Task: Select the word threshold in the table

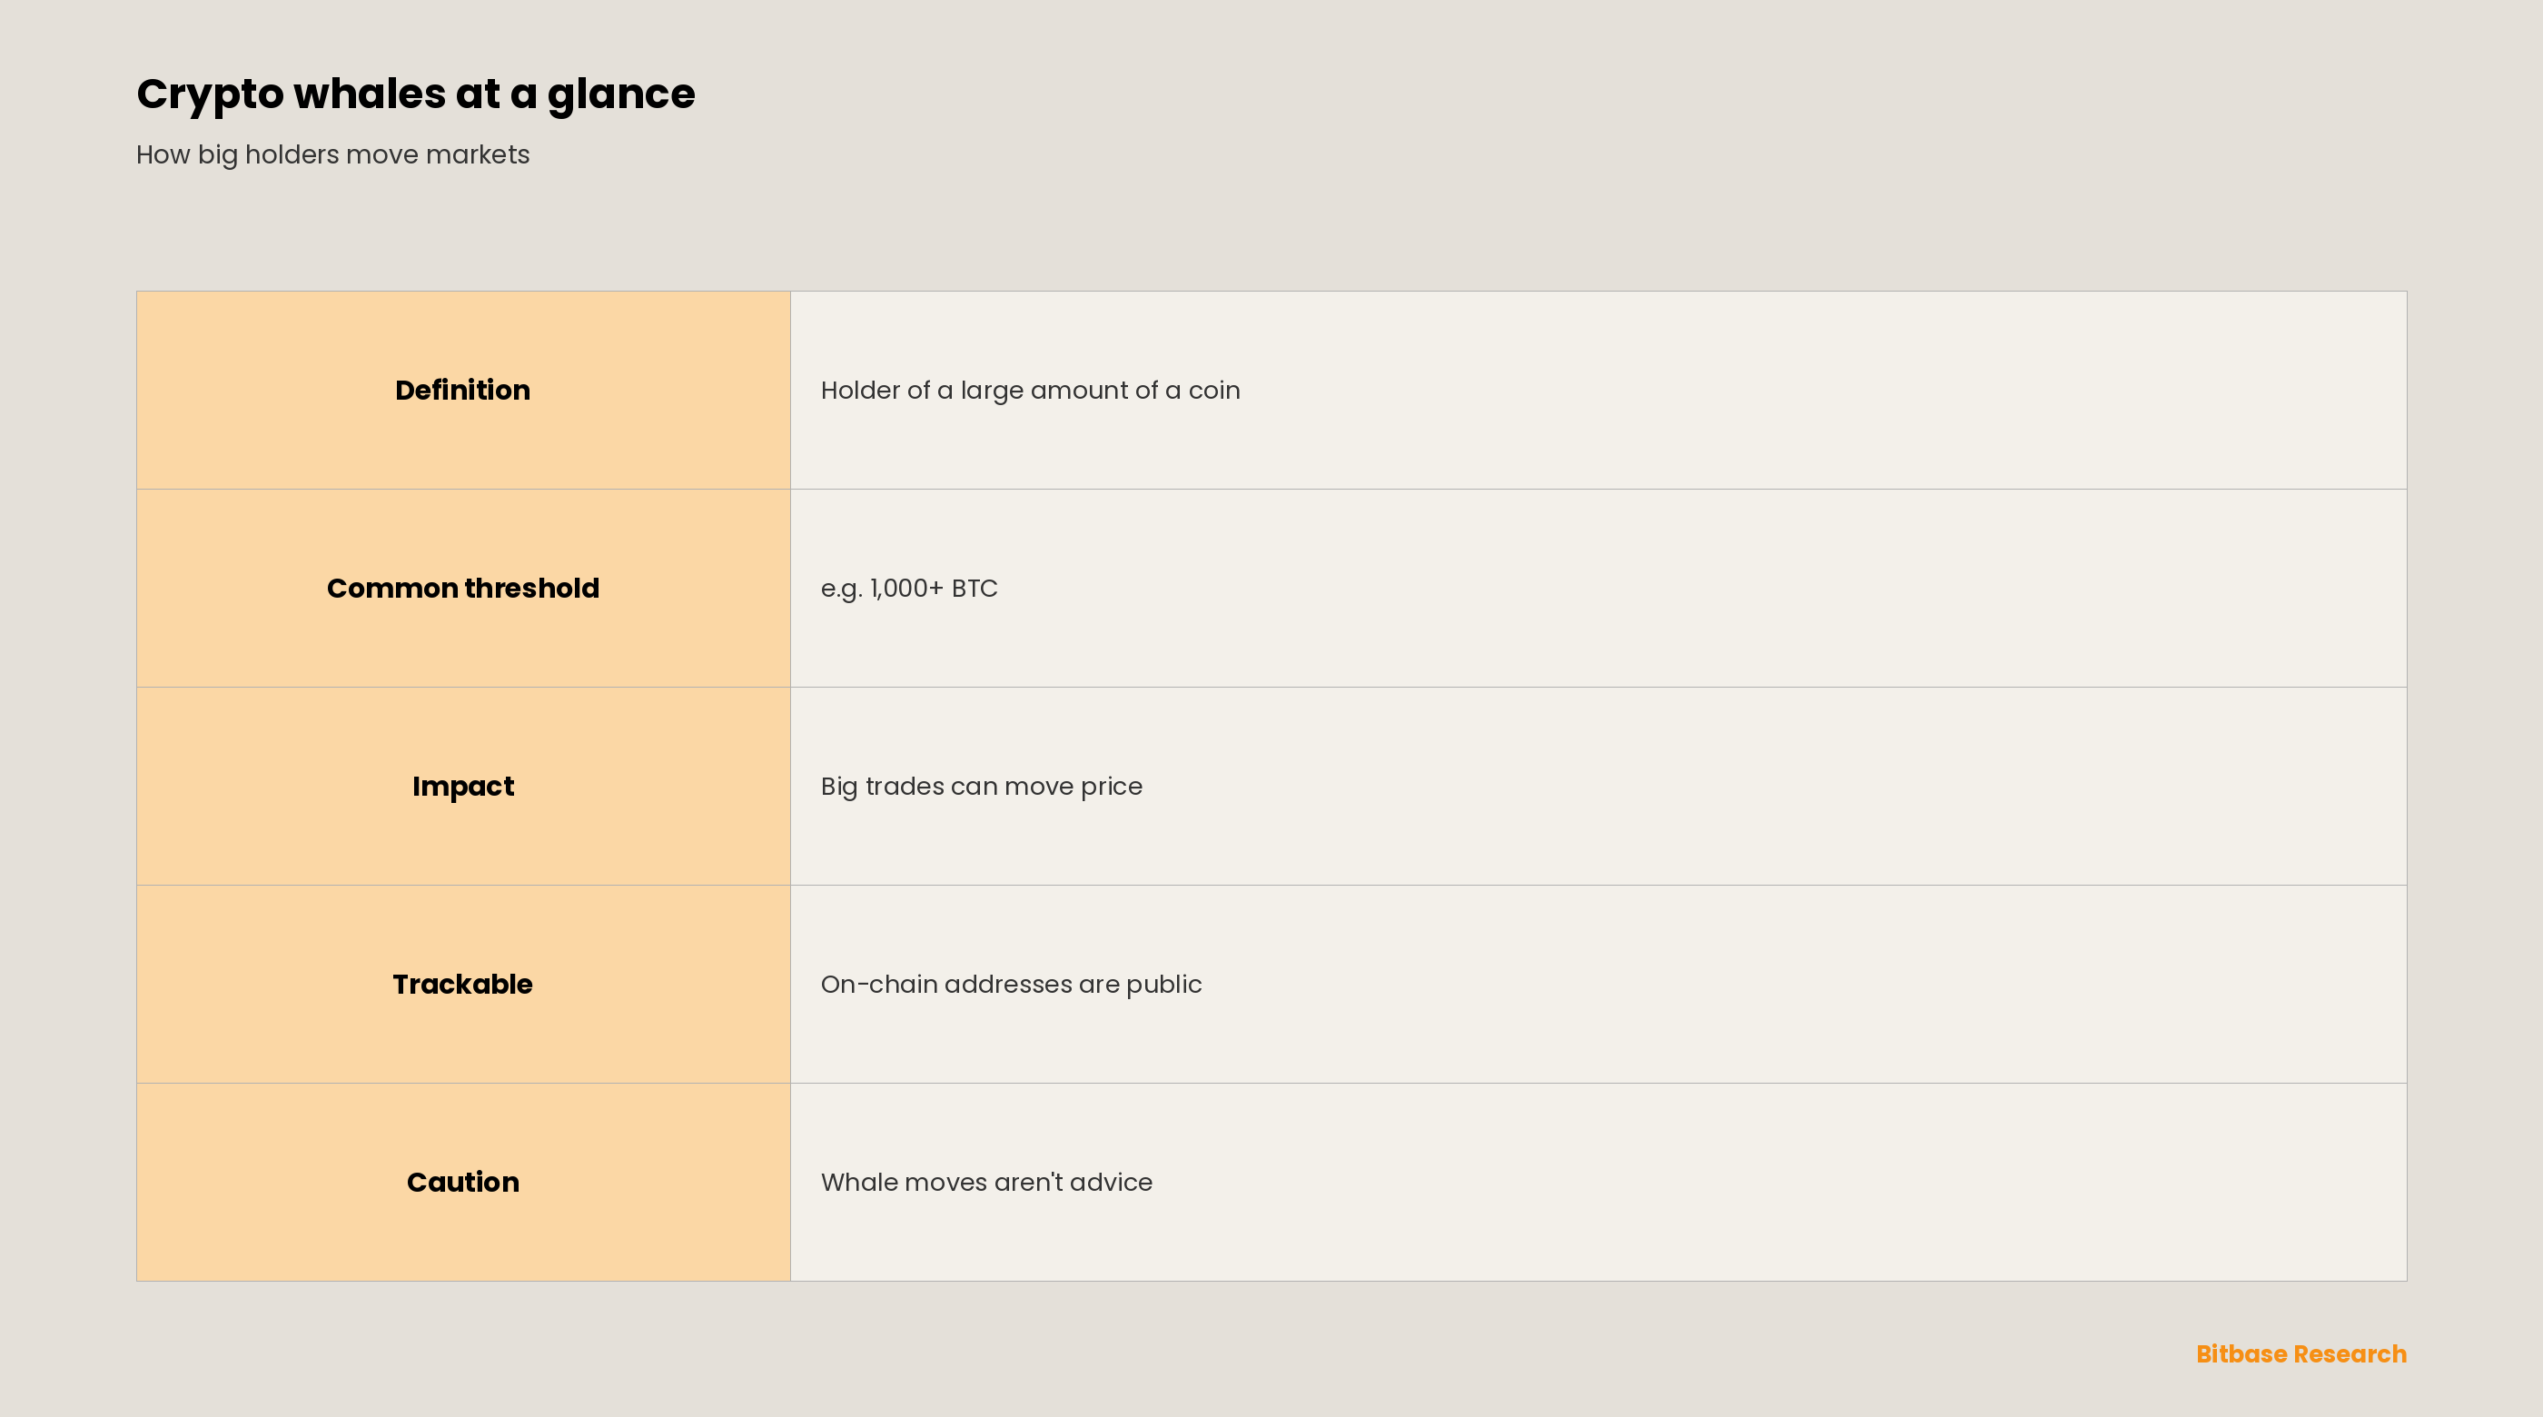Action: point(531,589)
